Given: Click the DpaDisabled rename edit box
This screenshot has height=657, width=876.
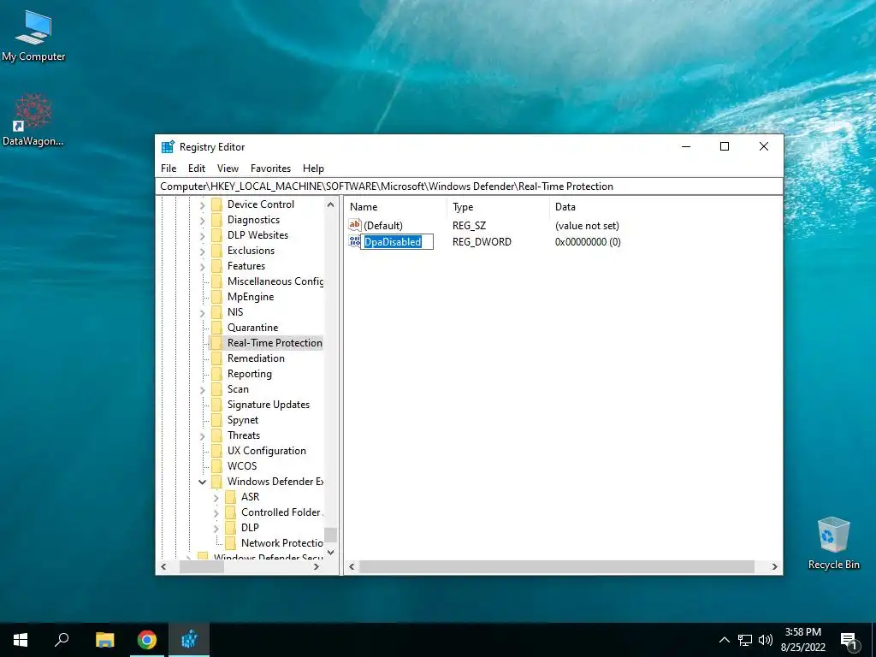Looking at the screenshot, I should (397, 241).
